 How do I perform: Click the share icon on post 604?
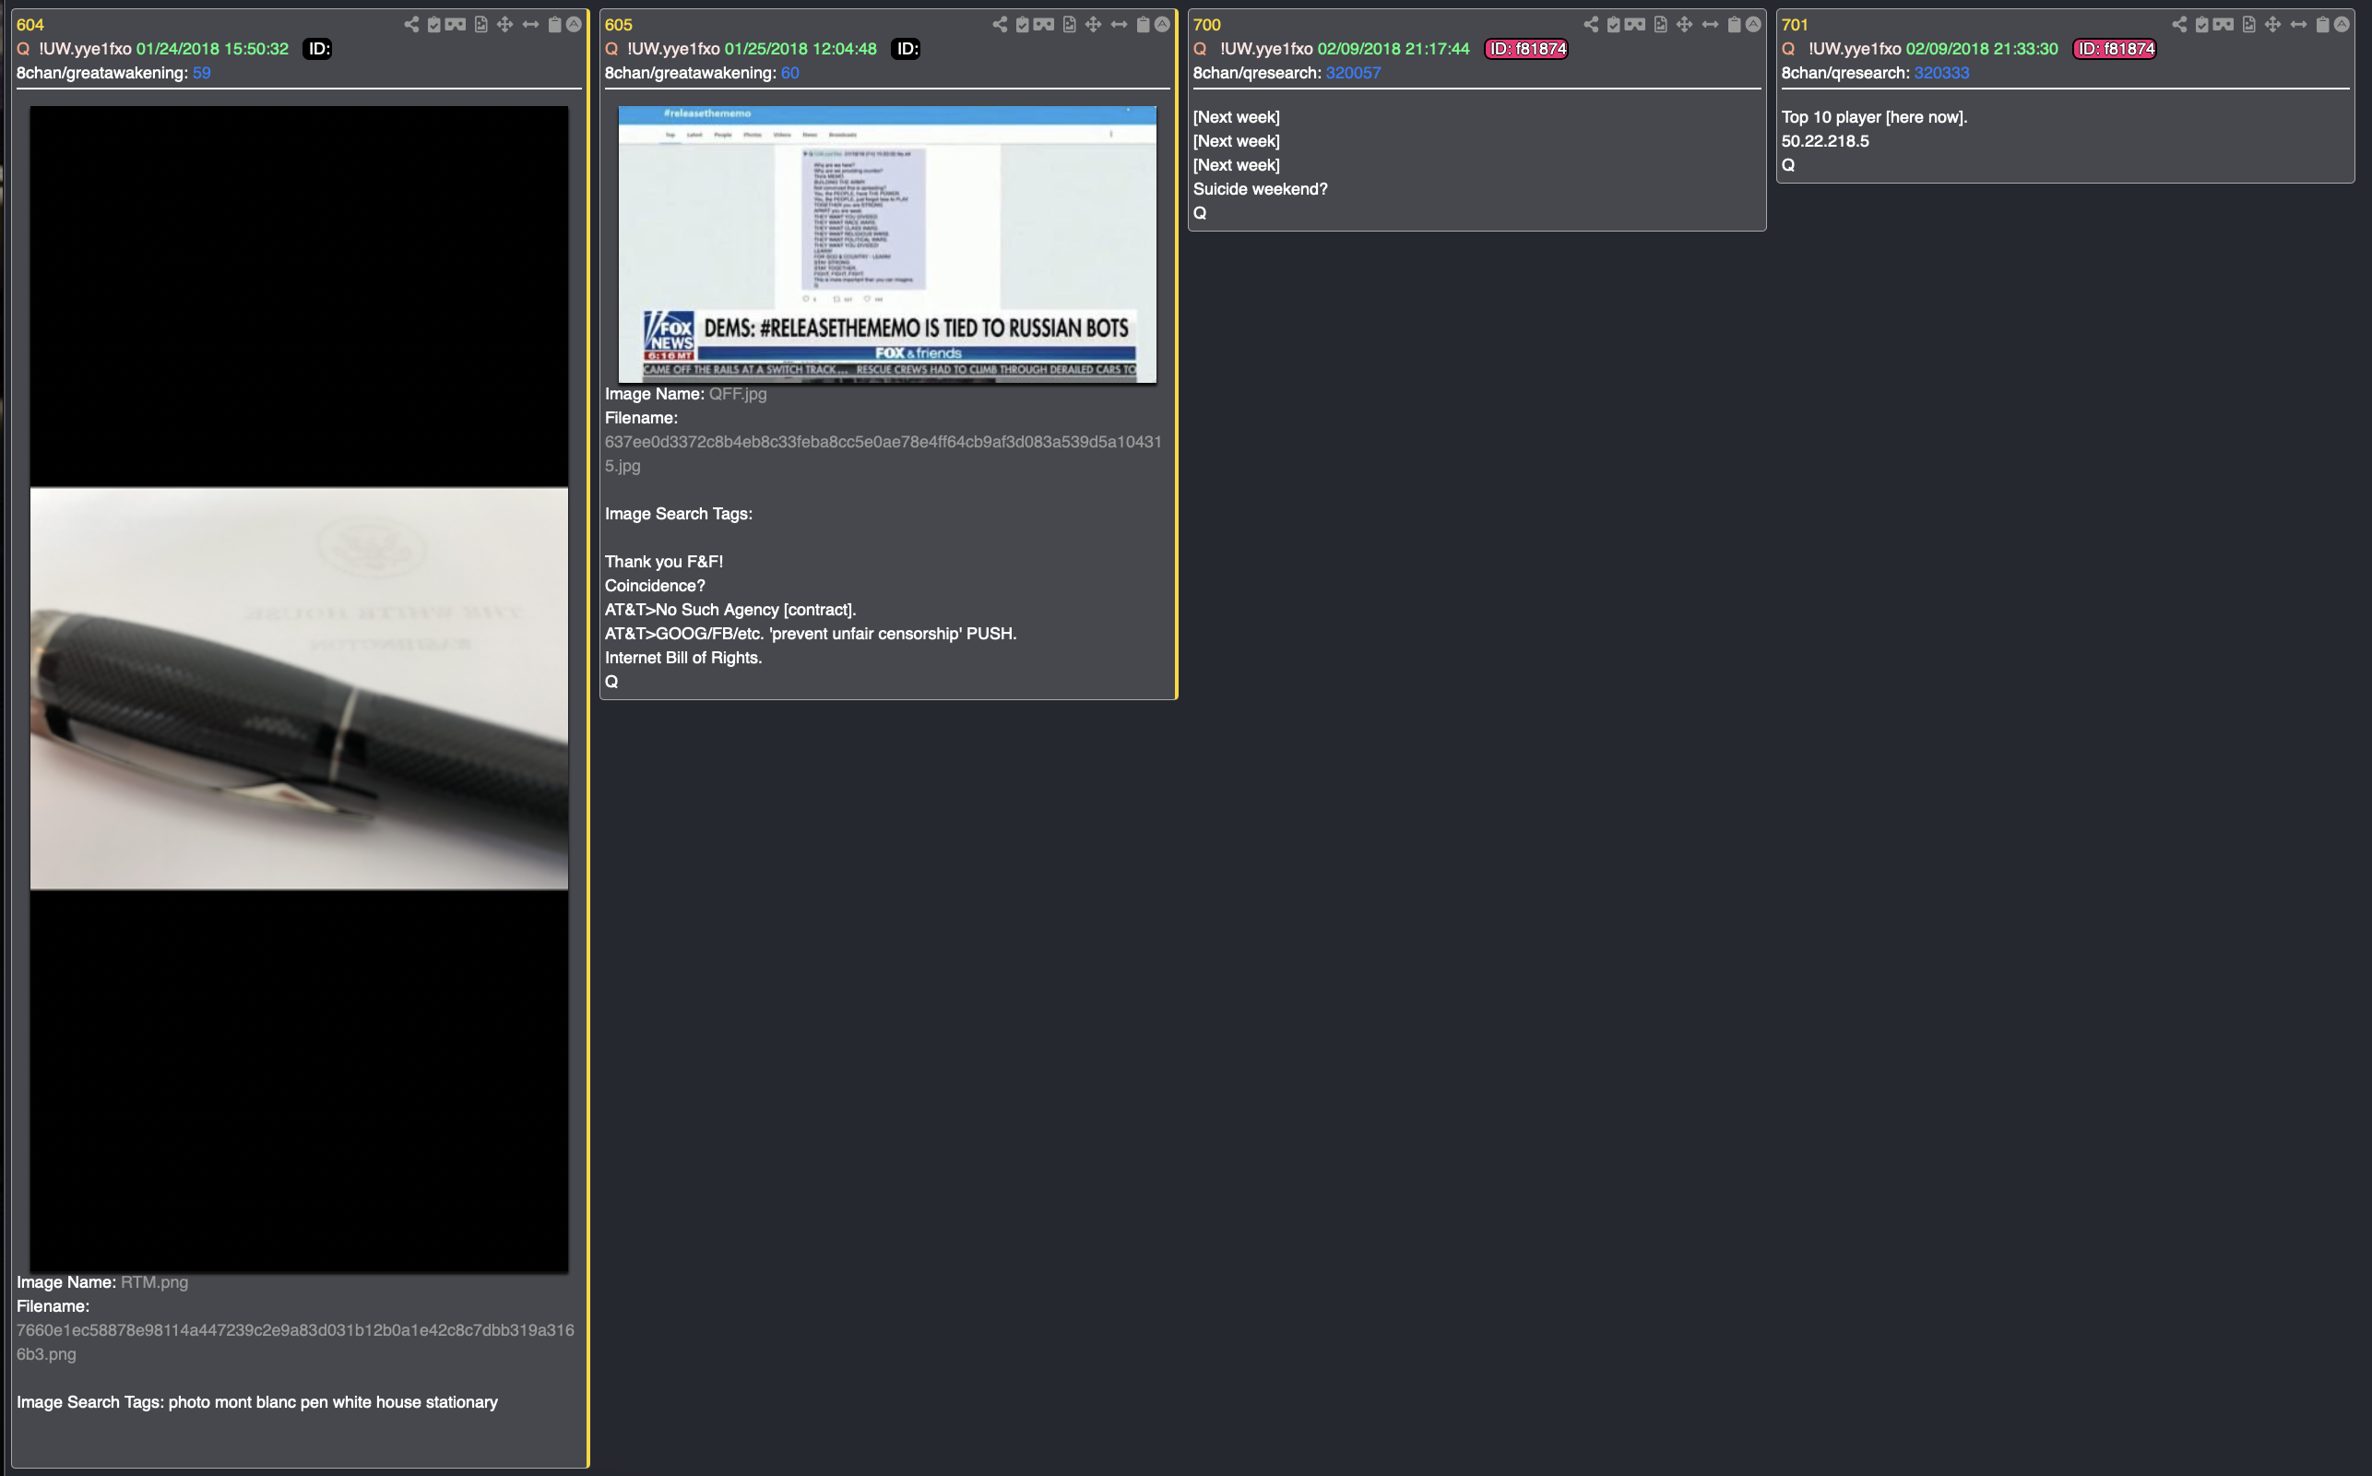411,24
